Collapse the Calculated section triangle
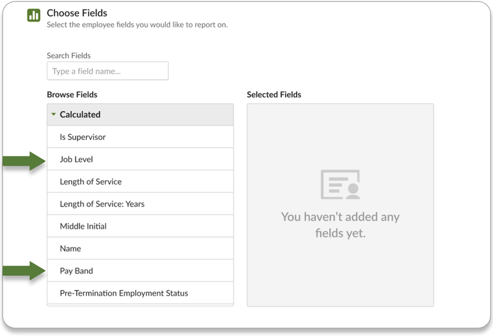 tap(54, 114)
